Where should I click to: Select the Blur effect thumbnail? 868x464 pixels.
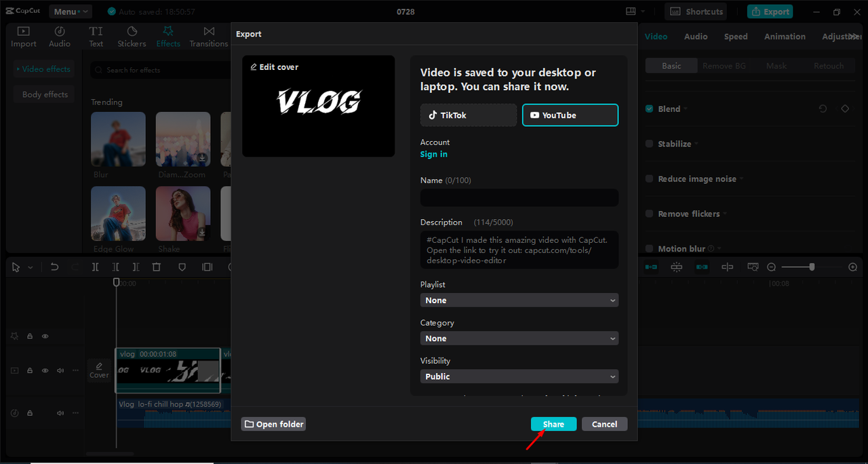click(118, 139)
